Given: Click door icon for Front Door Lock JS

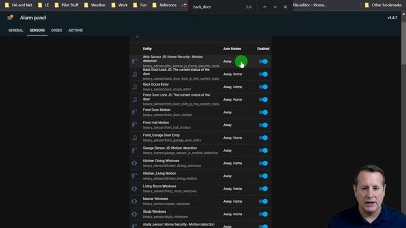Looking at the screenshot, I should tap(134, 99).
